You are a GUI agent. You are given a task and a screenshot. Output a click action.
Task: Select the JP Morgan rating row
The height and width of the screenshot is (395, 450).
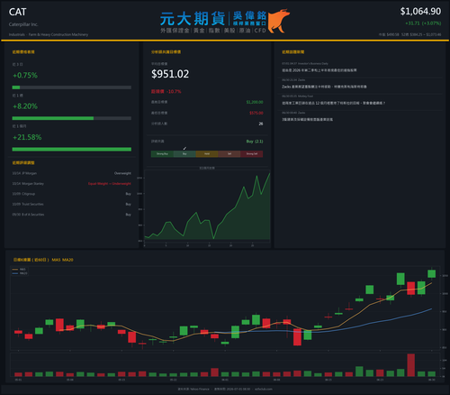72,173
